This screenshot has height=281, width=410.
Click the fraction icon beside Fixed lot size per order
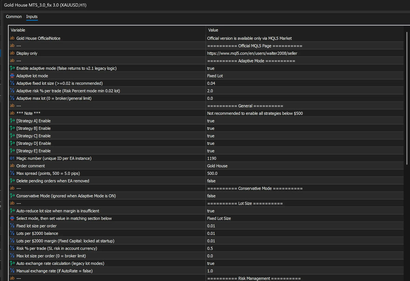[x=12, y=226]
